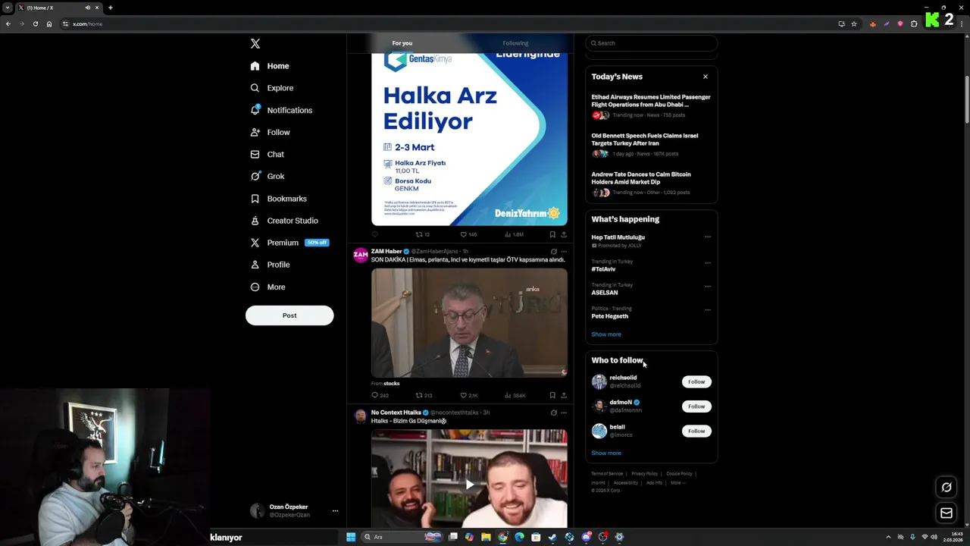Bookmark this page with star icon

(854, 24)
